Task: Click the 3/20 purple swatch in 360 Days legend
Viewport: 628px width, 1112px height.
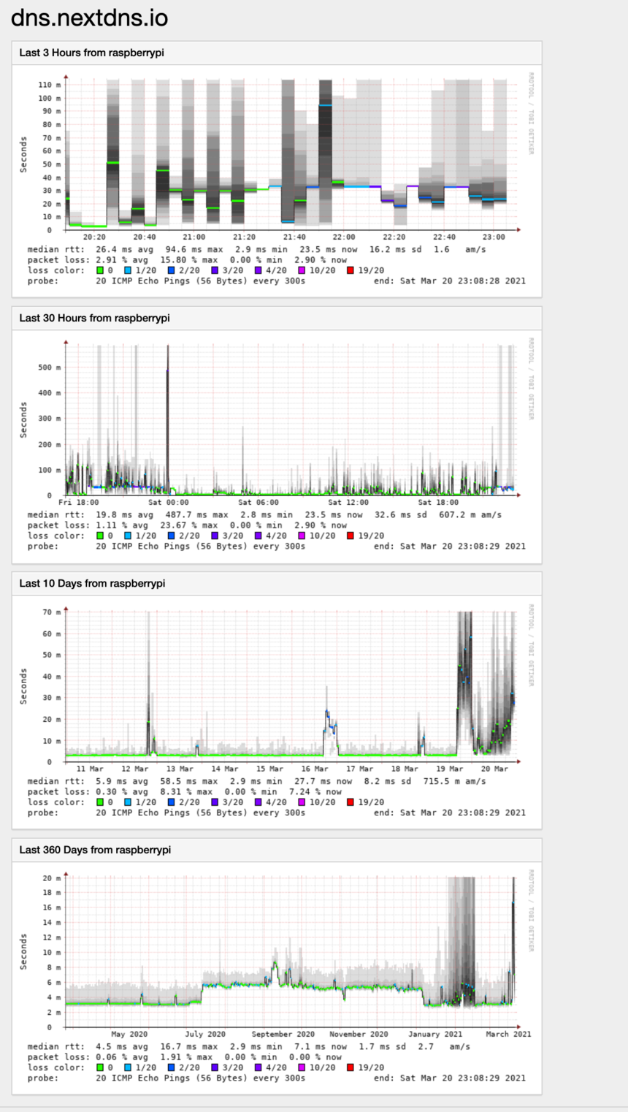Action: point(215,1067)
